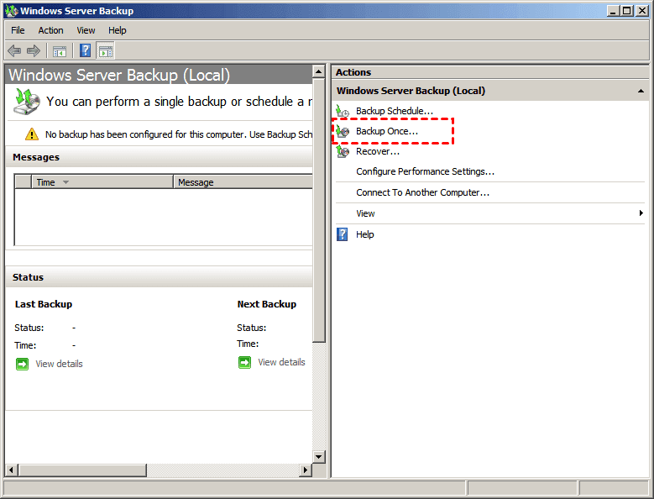This screenshot has height=499, width=654.
Task: Expand the View submenu arrow in Actions
Action: click(641, 213)
